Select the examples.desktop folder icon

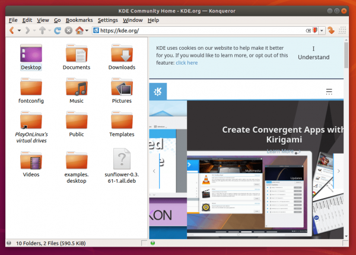(x=77, y=160)
